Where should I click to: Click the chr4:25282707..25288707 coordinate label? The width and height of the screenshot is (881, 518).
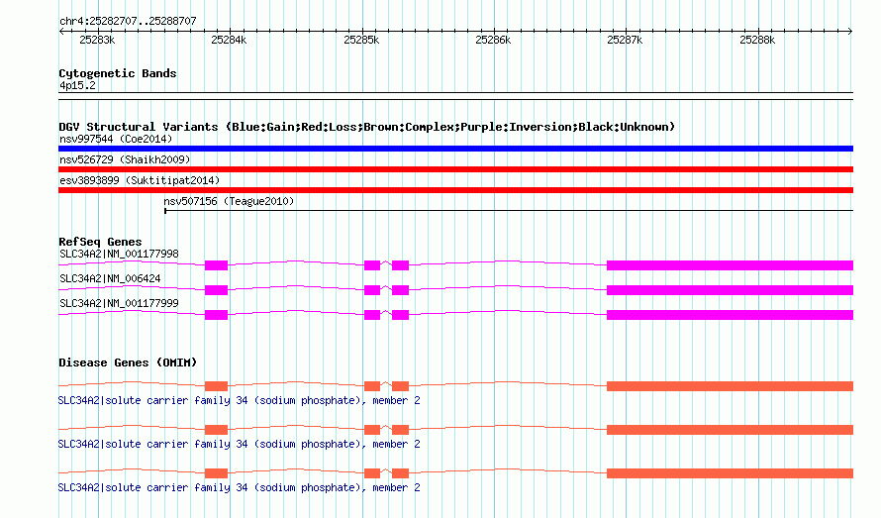pos(128,22)
